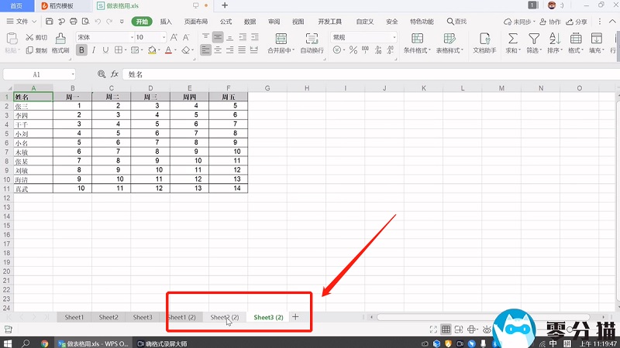620x348 pixels.
Task: Click the increase font size icon
Action: click(174, 37)
